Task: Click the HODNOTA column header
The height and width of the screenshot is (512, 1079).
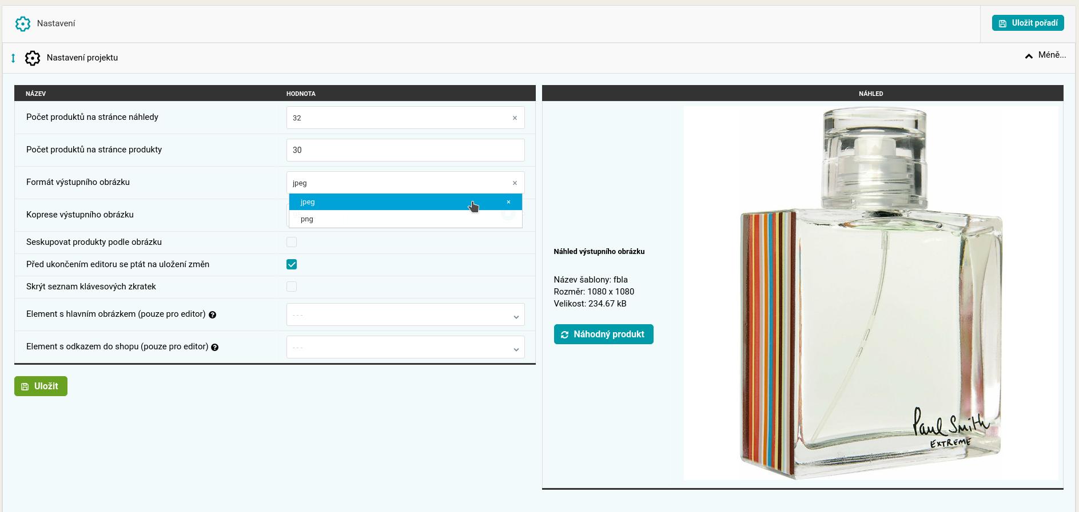Action: tap(301, 94)
